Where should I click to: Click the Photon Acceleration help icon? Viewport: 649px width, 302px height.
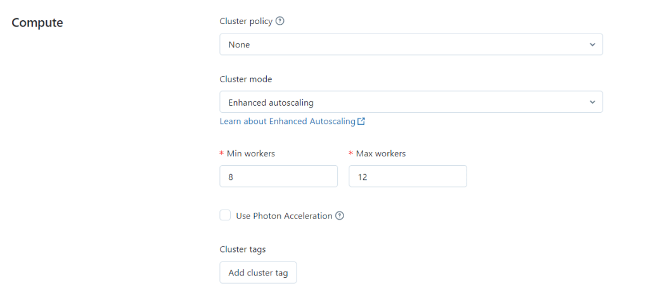tap(340, 216)
